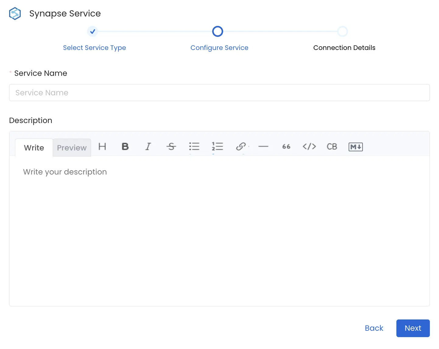Switch to the Preview tab
Image resolution: width=439 pixels, height=349 pixels.
pos(72,147)
